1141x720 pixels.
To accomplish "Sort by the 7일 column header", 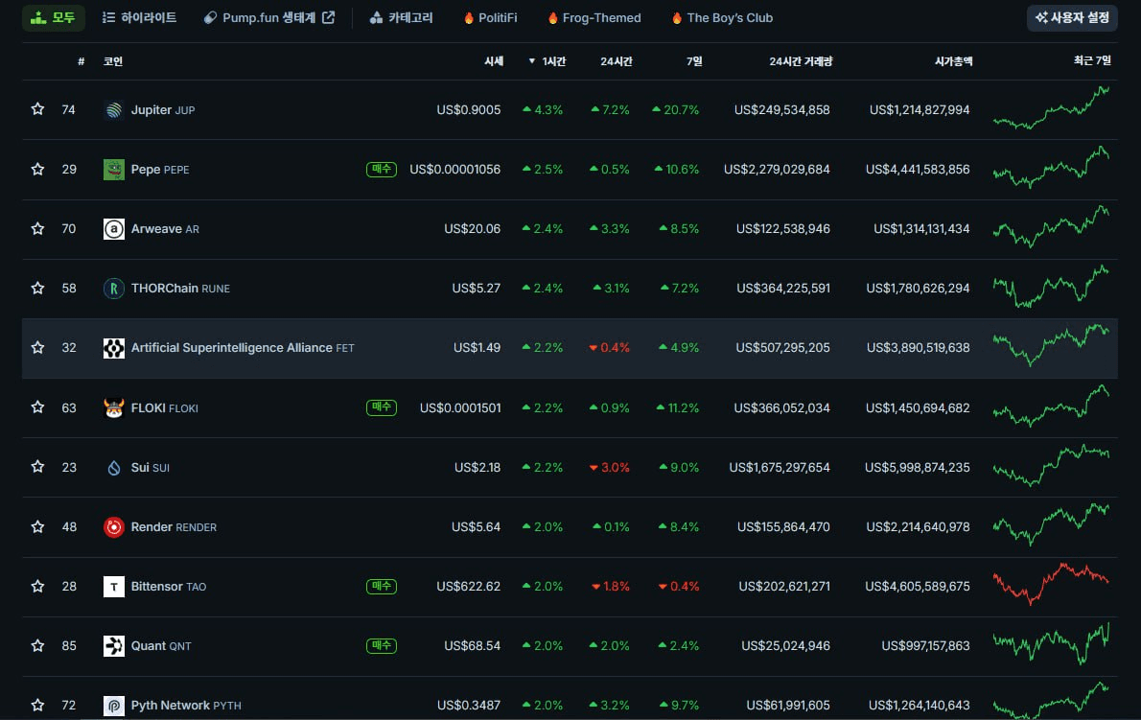I will click(x=694, y=61).
